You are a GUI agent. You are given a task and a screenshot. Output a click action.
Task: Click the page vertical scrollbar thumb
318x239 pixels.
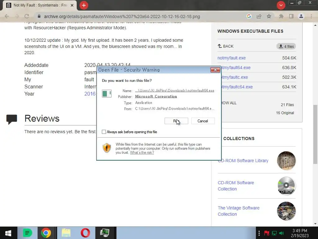click(316, 134)
